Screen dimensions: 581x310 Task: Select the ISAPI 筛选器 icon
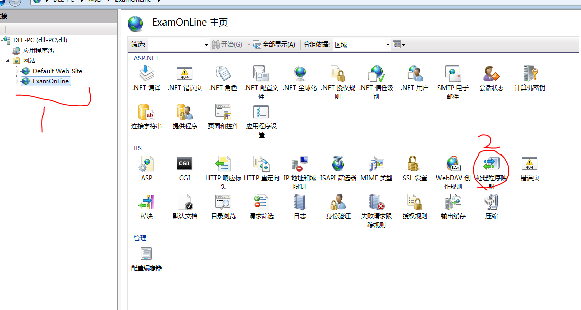pyautogui.click(x=338, y=164)
